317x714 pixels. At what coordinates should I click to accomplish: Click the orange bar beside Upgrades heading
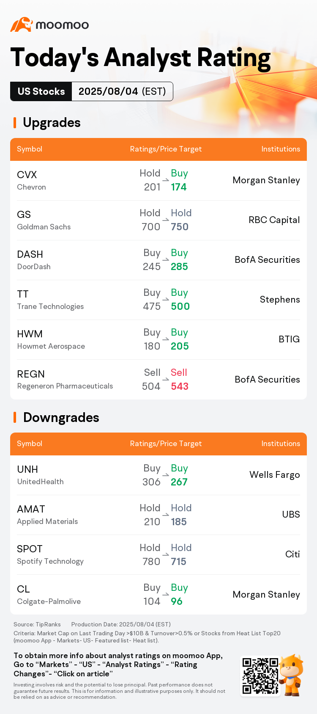click(15, 123)
